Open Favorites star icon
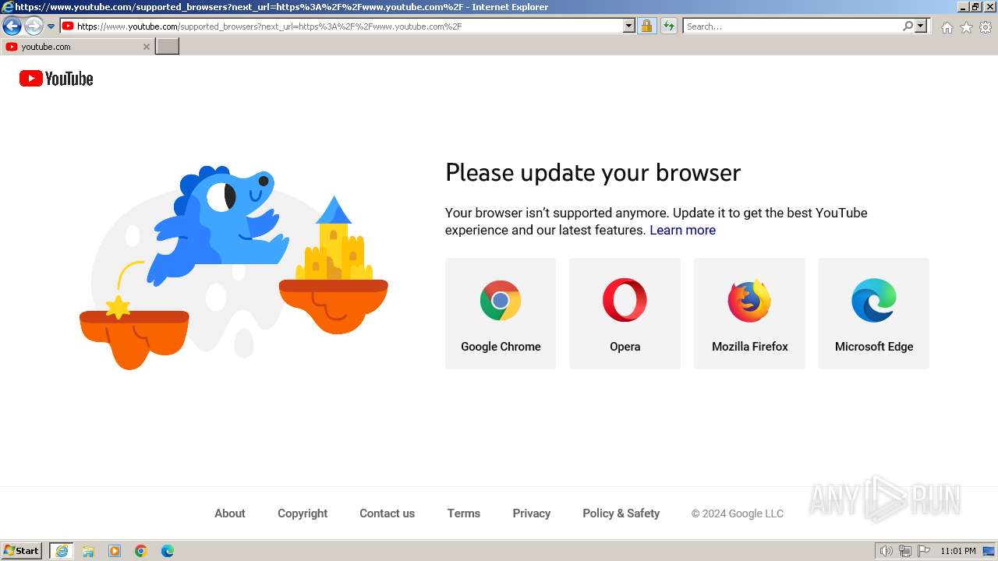Viewport: 998px width, 561px height. coord(966,27)
